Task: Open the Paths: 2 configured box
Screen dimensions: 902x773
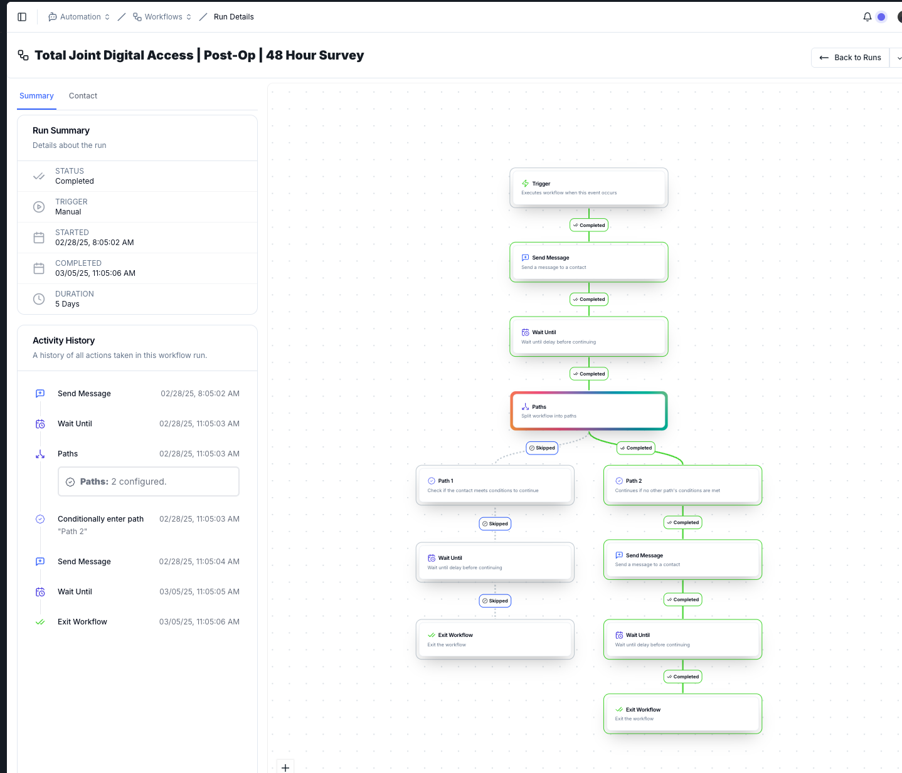Action: 149,481
